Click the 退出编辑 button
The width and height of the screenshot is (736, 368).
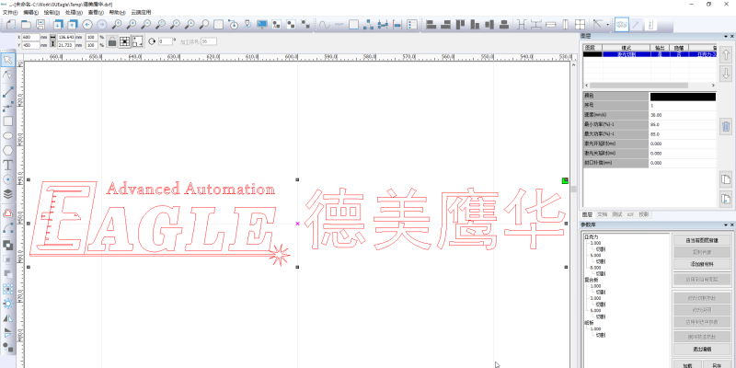tap(702, 350)
